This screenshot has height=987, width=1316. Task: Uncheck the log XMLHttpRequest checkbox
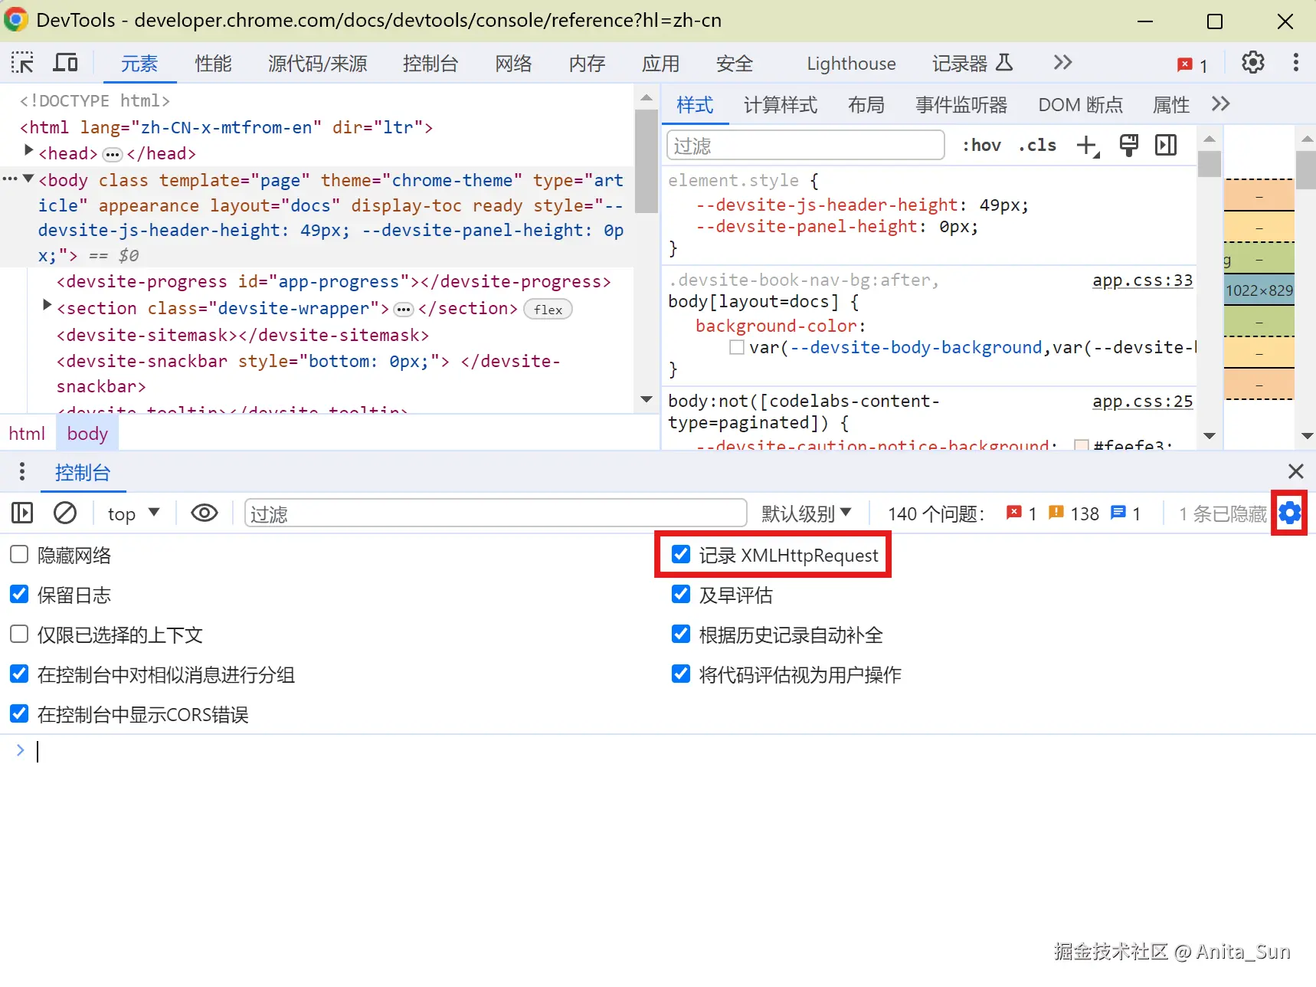coord(681,555)
